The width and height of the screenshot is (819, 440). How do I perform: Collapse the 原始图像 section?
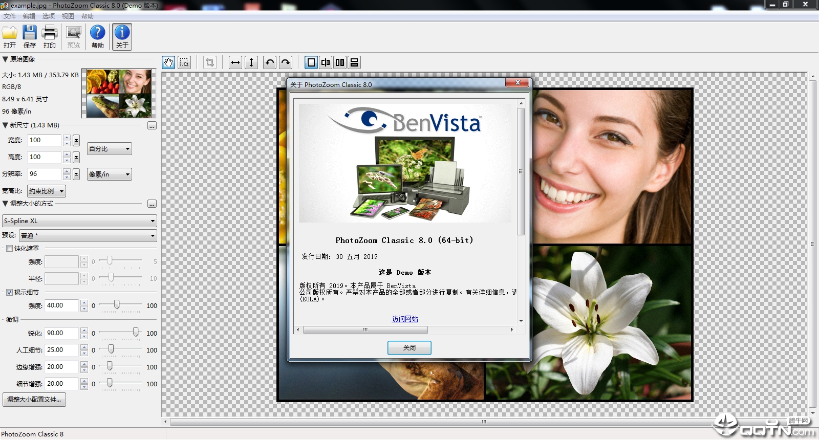coord(5,59)
